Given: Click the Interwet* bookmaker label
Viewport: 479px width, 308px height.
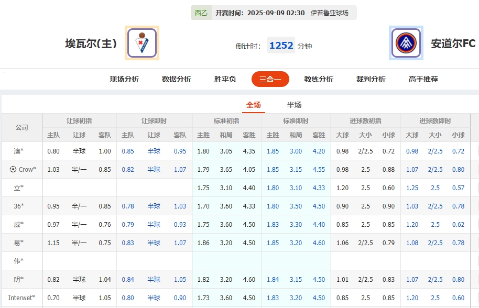Looking at the screenshot, I should tap(21, 297).
